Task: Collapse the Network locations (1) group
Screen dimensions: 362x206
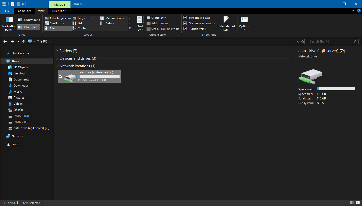Action: pos(57,66)
